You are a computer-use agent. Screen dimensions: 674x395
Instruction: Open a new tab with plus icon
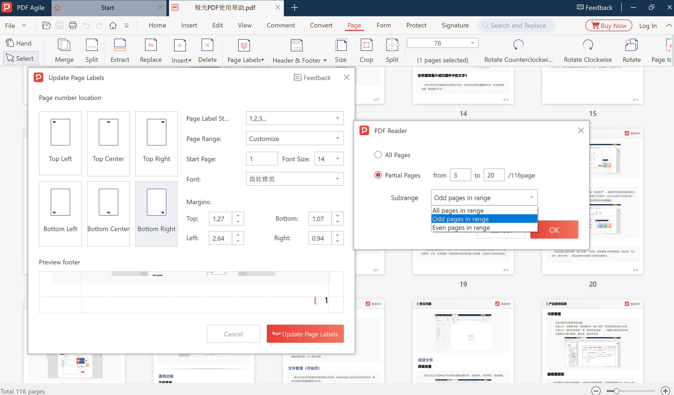pyautogui.click(x=294, y=7)
